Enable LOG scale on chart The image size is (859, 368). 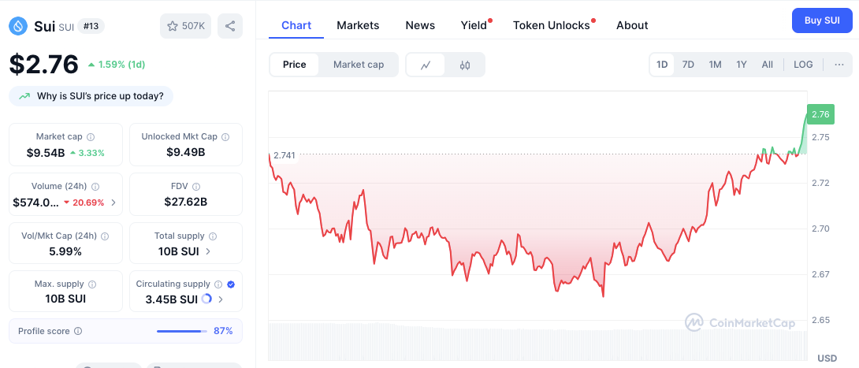803,65
